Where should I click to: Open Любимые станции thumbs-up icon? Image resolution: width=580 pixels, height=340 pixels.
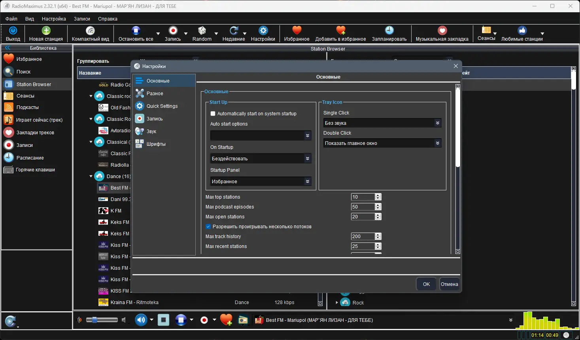[522, 30]
